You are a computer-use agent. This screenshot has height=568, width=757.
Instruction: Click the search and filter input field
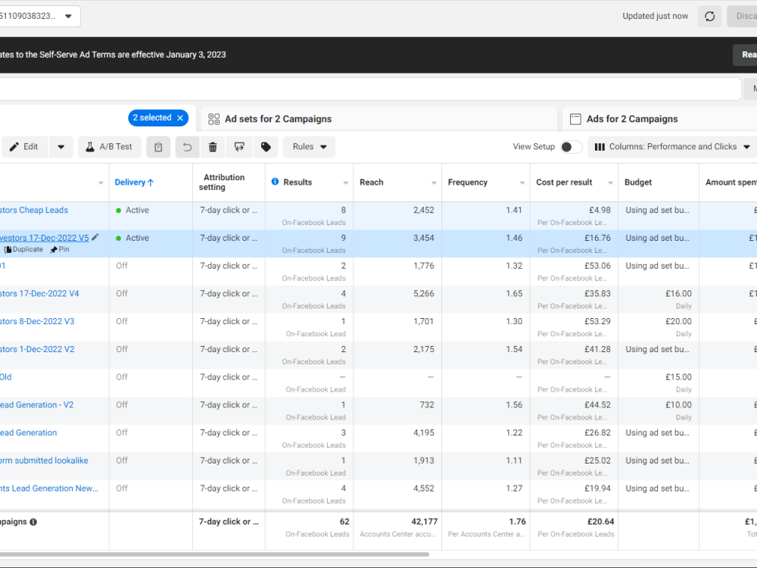pyautogui.click(x=370, y=89)
